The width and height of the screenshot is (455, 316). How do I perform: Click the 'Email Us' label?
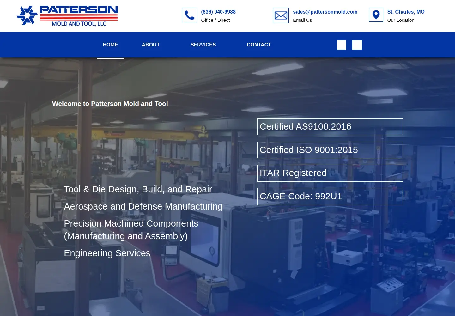(302, 20)
